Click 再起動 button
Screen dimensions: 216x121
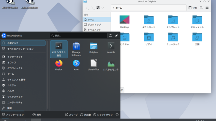point(85,115)
